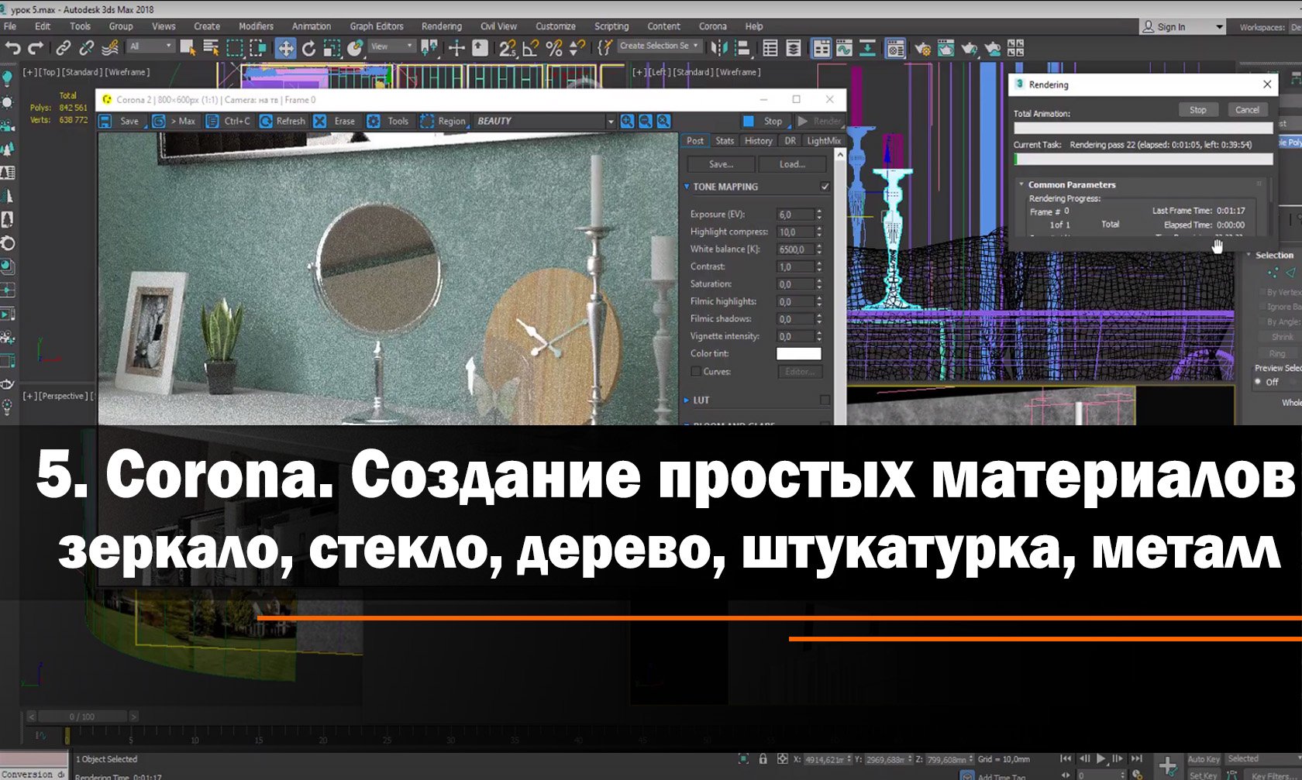Viewport: 1302px width, 780px height.
Task: Expand the LUT rollout
Action: click(x=687, y=400)
